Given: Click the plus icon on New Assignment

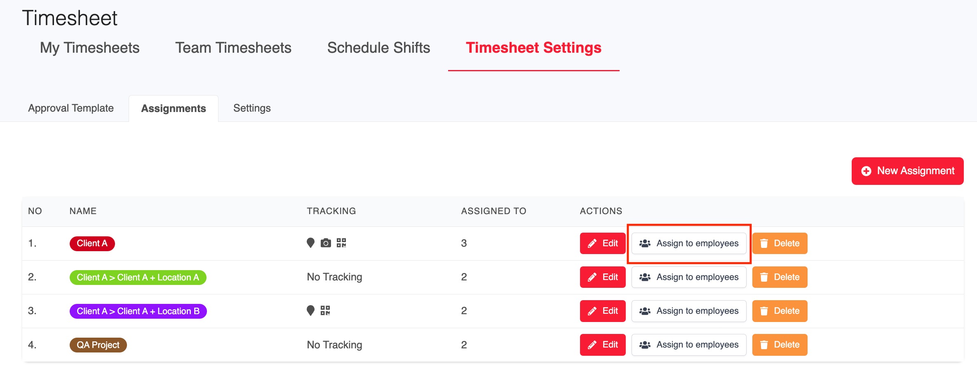Looking at the screenshot, I should [x=866, y=171].
